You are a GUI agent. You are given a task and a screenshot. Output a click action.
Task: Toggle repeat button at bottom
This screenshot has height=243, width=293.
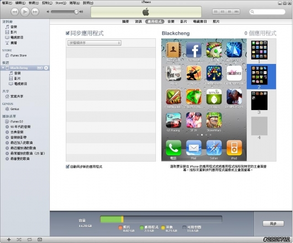(x=29, y=240)
